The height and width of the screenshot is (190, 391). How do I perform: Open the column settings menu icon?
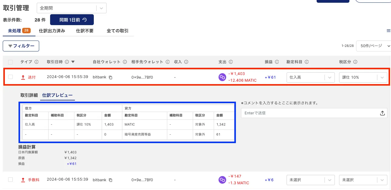(x=388, y=31)
